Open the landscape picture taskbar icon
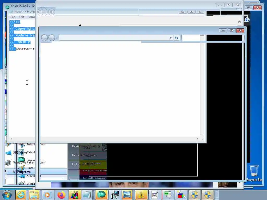267x200 pixels. (x=127, y=195)
